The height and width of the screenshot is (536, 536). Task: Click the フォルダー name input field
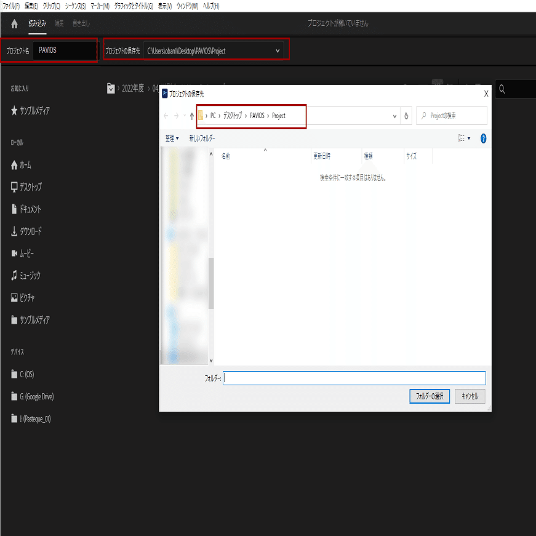(354, 378)
